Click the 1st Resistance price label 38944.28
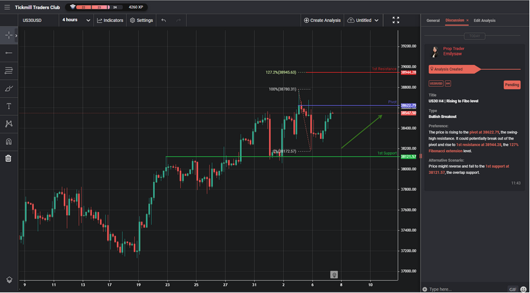 408,72
